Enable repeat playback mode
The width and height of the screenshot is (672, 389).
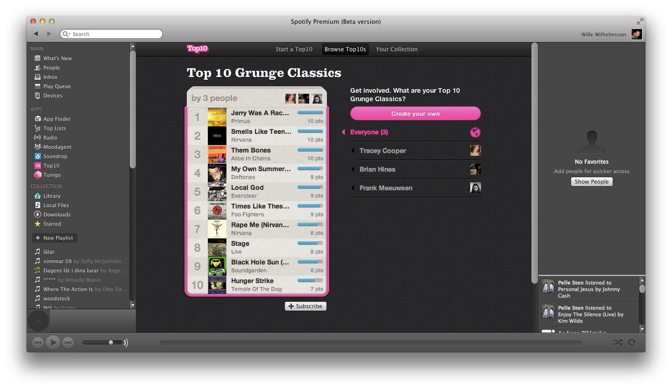tap(632, 342)
